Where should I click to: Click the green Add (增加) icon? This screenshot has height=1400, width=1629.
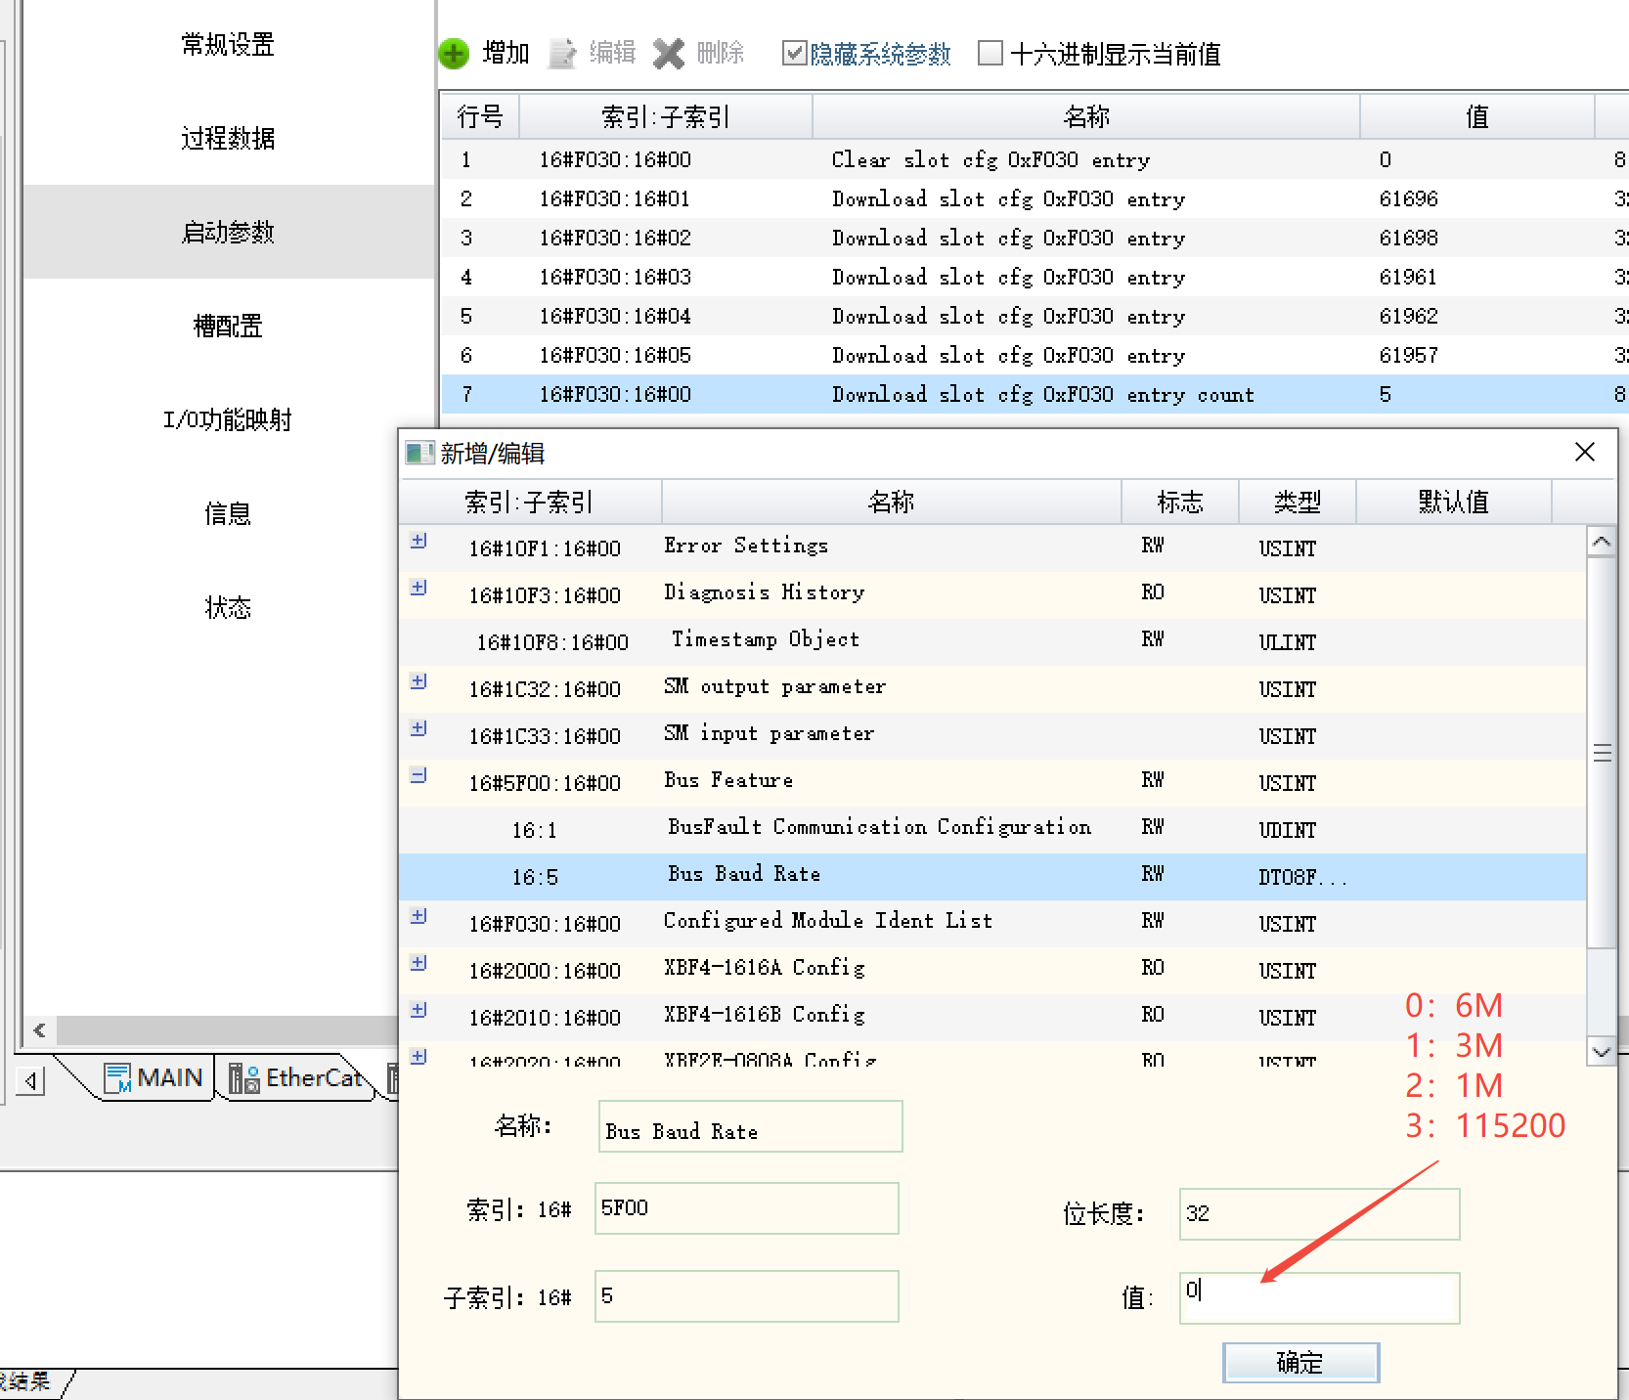454,54
